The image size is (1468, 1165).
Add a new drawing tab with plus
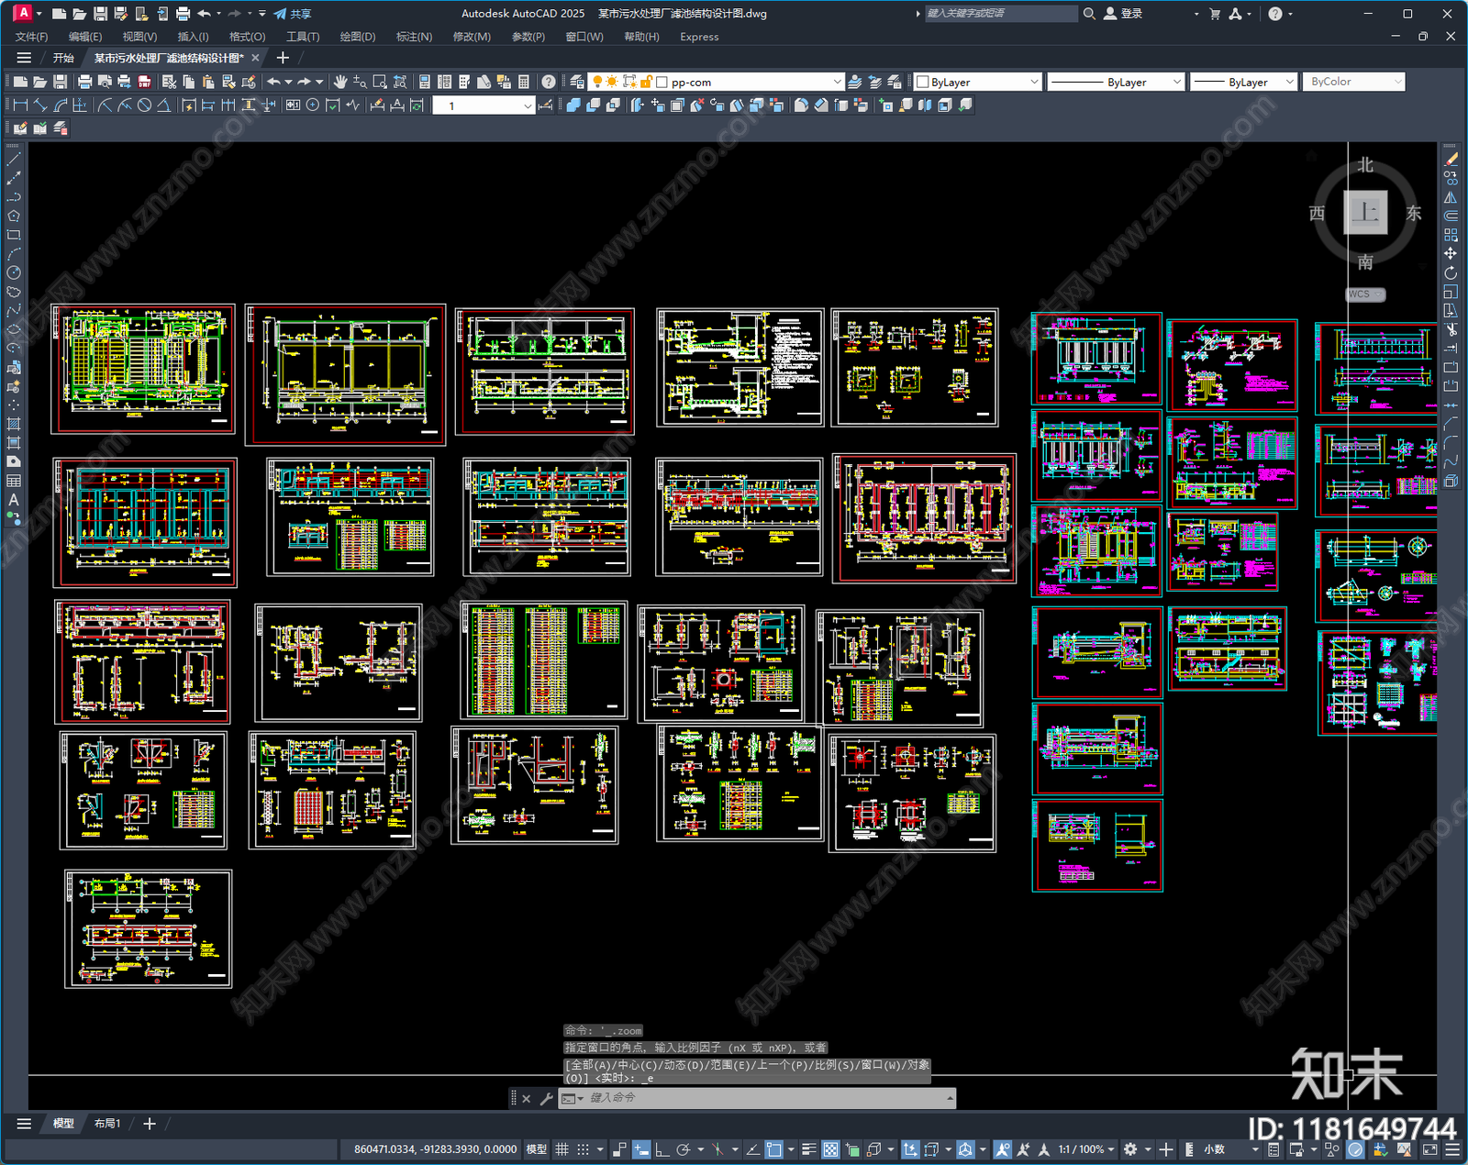point(283,58)
